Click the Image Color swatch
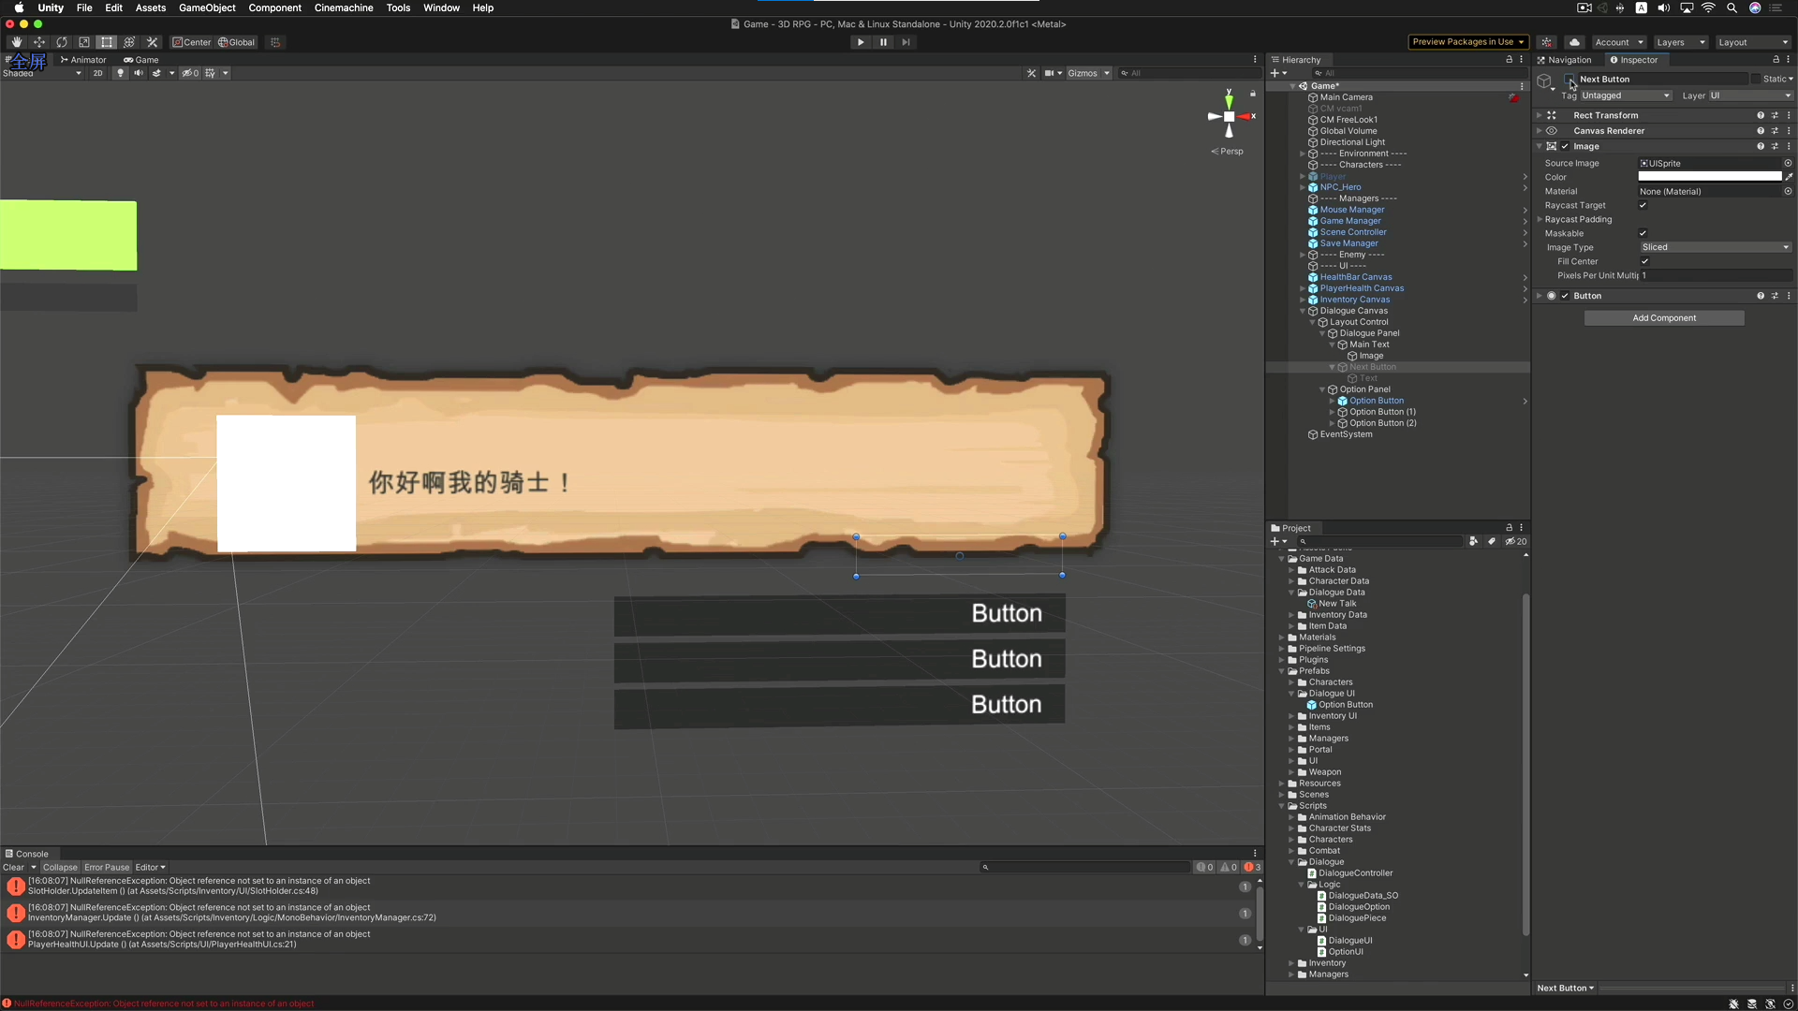Screen dimensions: 1798x1011 pyautogui.click(x=1709, y=177)
